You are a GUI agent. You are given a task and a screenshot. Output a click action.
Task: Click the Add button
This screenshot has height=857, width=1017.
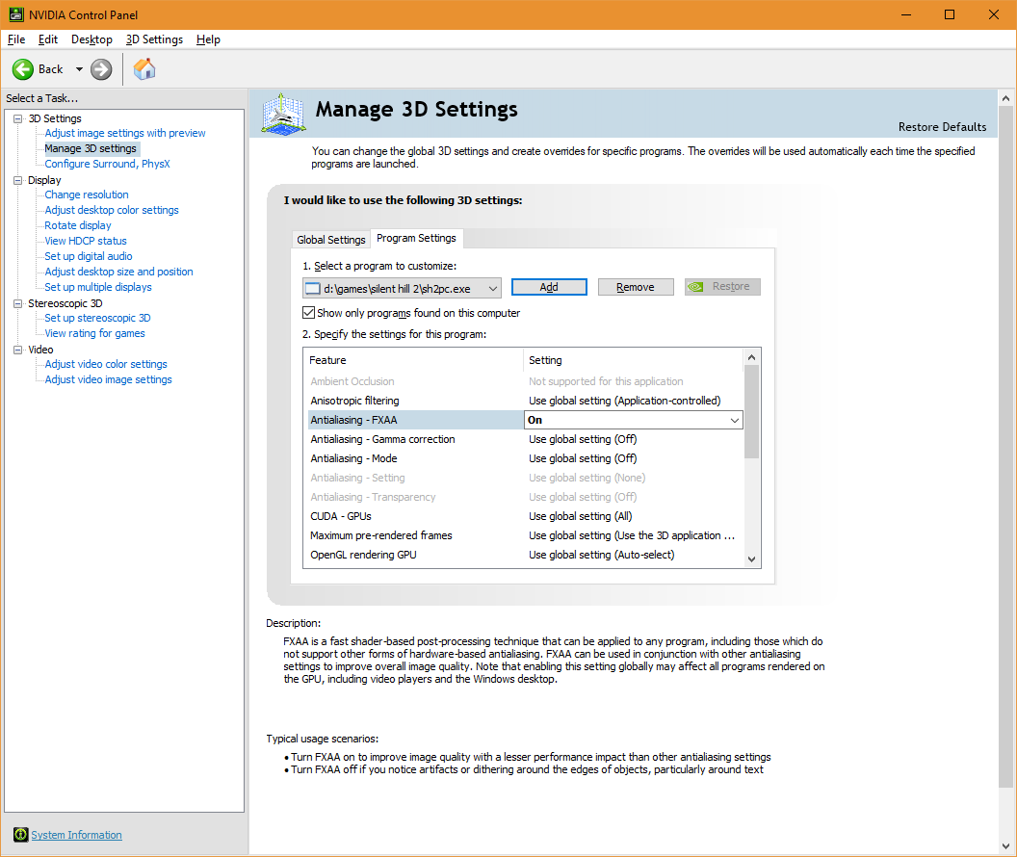[549, 287]
